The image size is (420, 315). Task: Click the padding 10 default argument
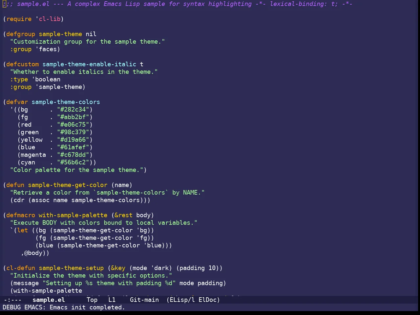coord(198,268)
